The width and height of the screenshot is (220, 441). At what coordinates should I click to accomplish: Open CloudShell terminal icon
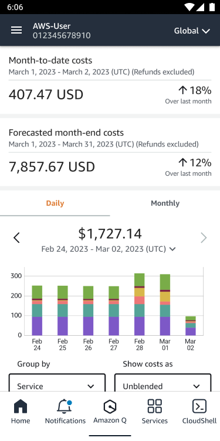[199, 406]
